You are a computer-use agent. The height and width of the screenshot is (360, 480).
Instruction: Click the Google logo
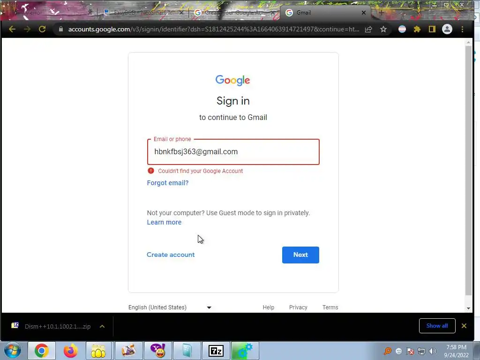click(x=232, y=80)
